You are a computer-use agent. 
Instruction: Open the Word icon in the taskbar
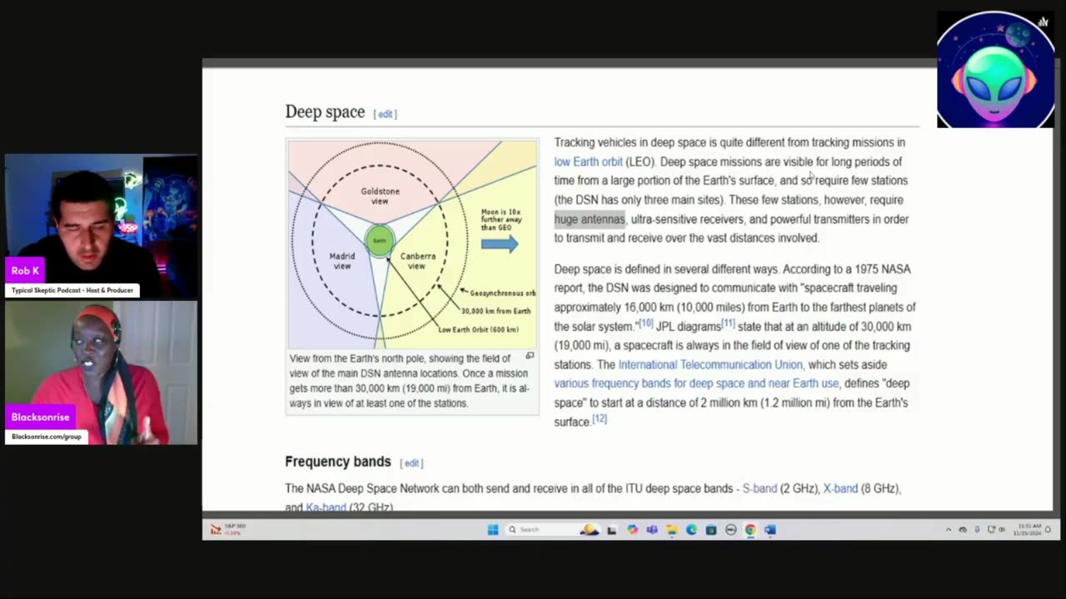pos(770,529)
